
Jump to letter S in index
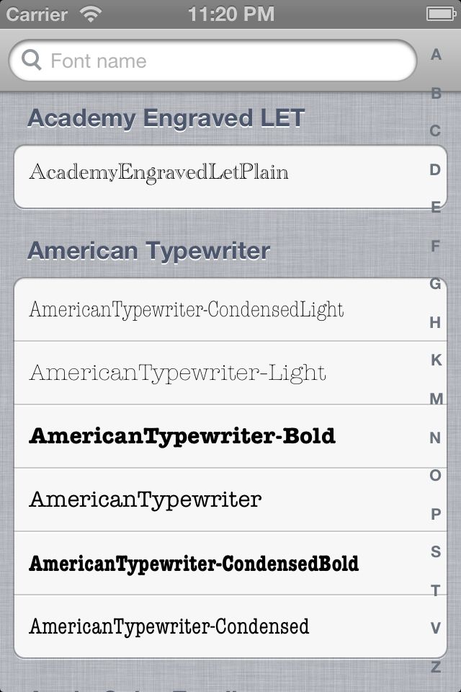[x=435, y=551]
